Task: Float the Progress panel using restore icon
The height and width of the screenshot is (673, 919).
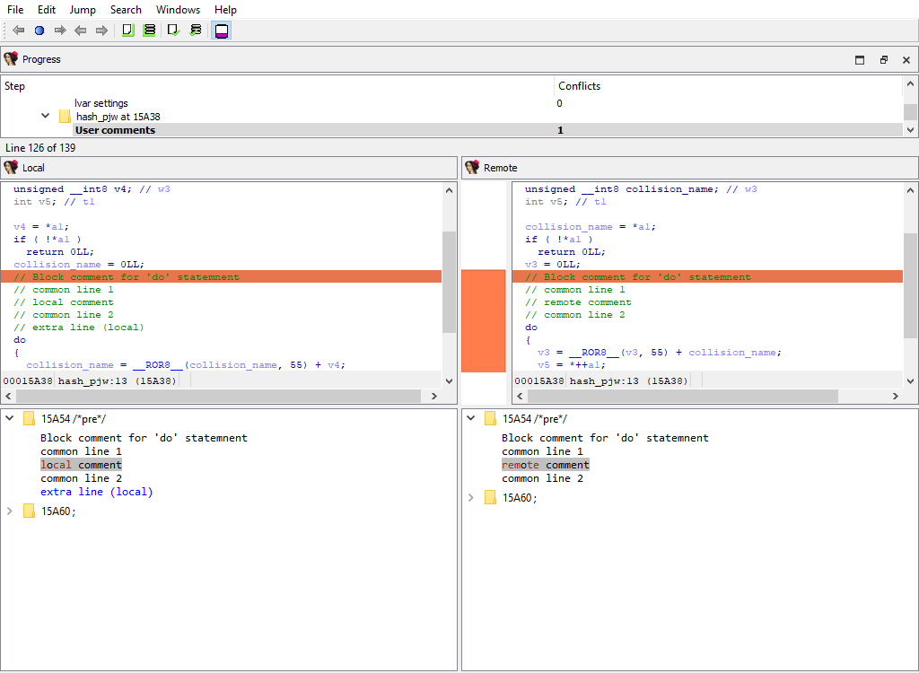Action: click(x=883, y=60)
